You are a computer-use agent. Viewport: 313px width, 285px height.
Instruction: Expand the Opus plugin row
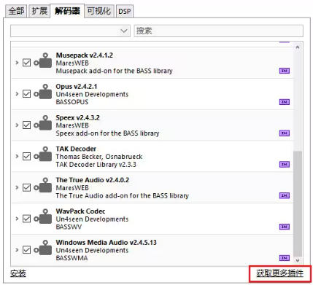17,94
